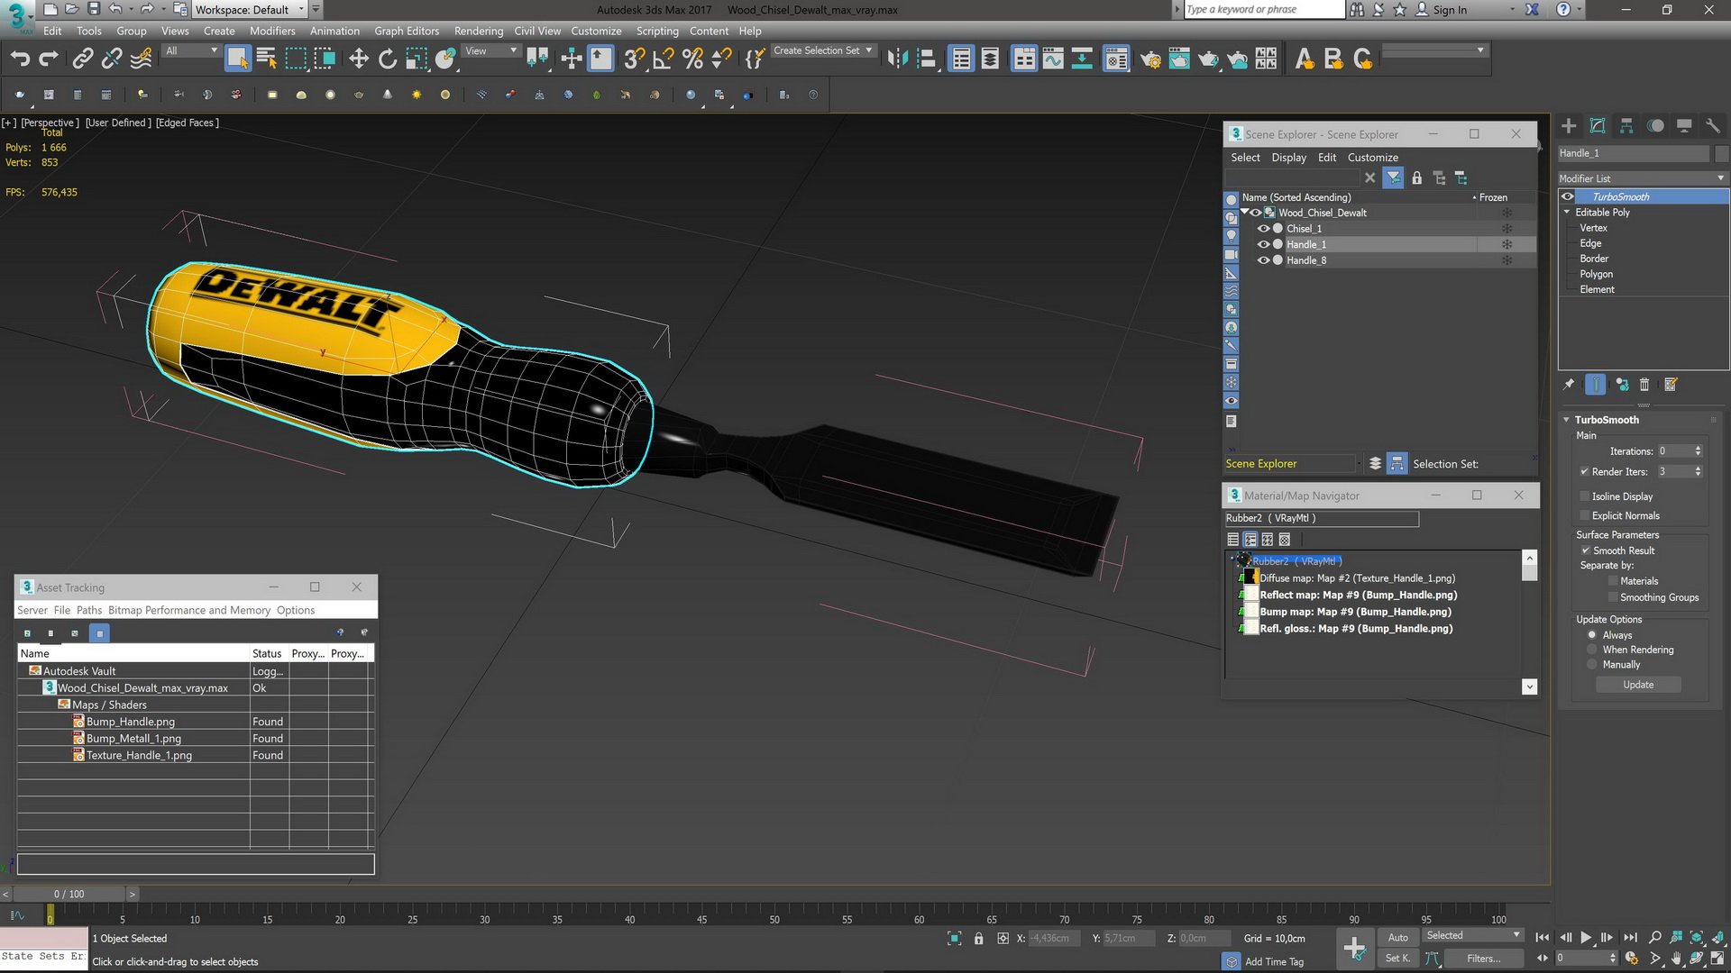
Task: Enable Isoline Display checkbox
Action: tap(1584, 496)
